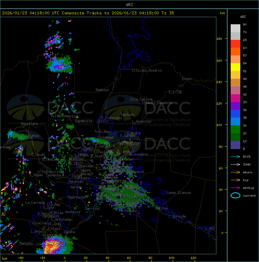The height and width of the screenshot is (262, 259).
Task: Click the magenta eb+bip arrow in legend
Action: 235,188
